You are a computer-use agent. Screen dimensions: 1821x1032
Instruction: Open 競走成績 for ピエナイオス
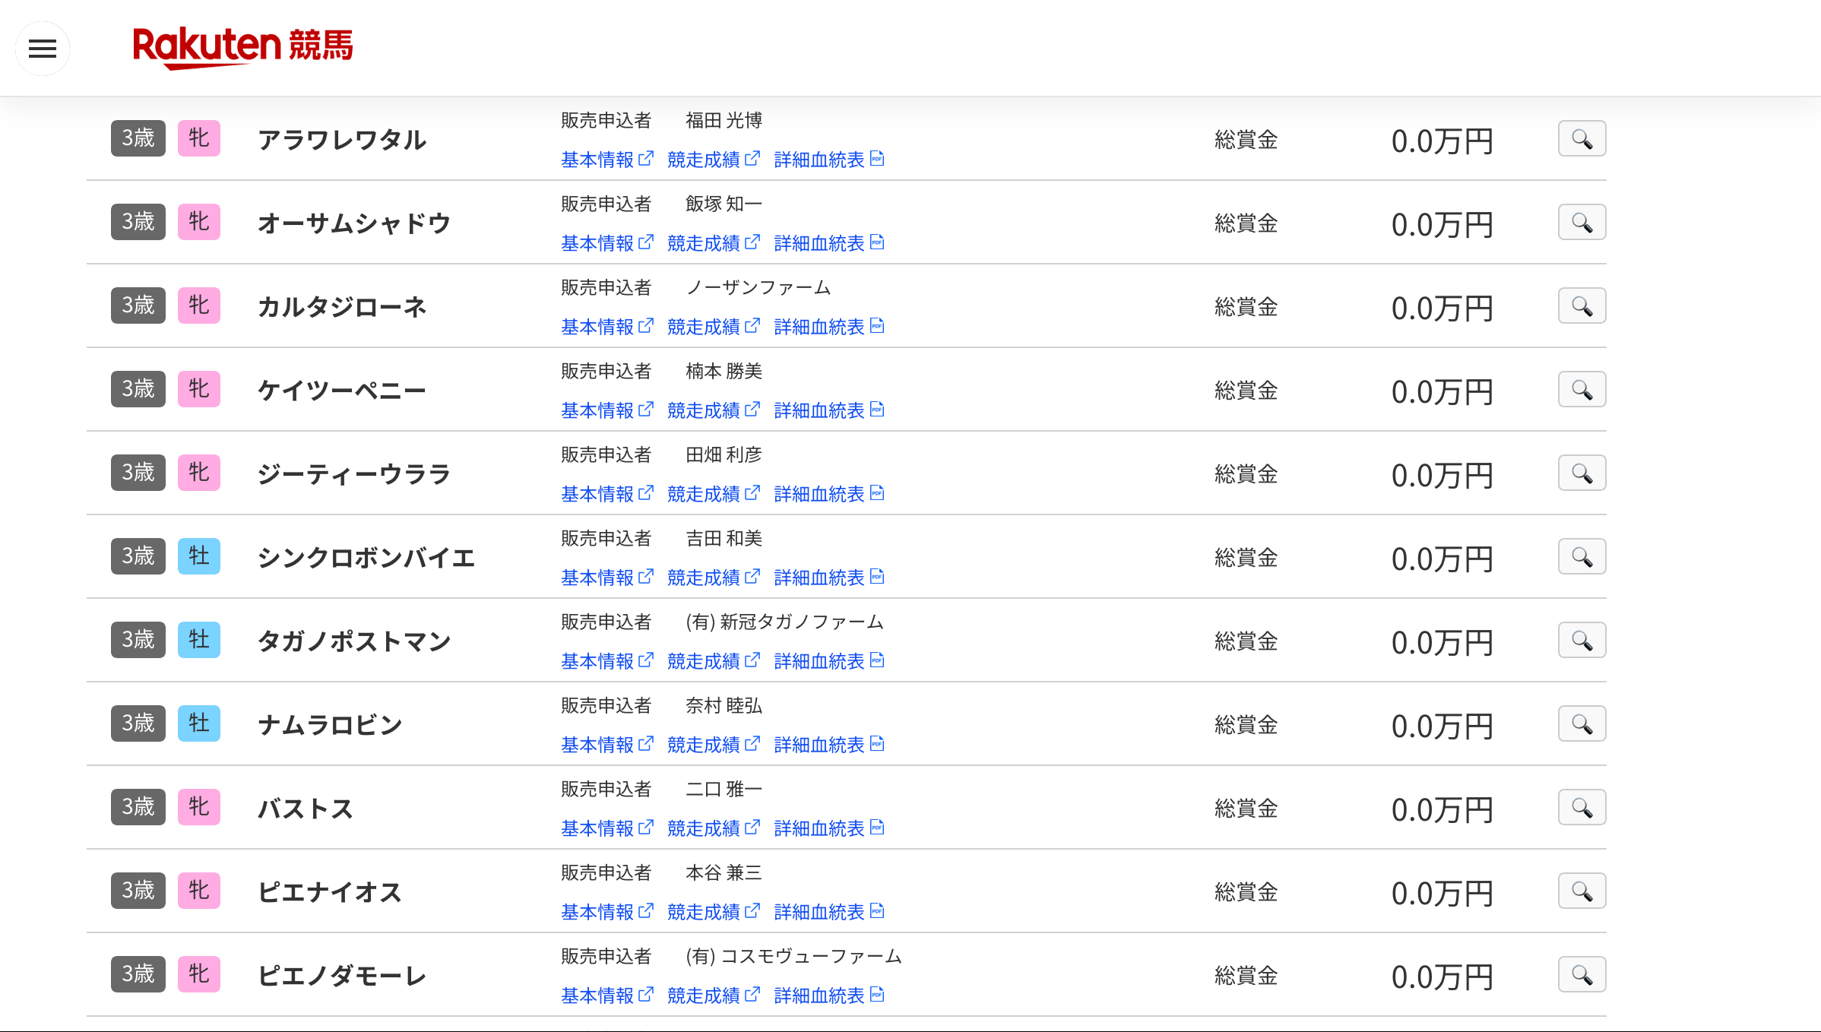click(714, 912)
